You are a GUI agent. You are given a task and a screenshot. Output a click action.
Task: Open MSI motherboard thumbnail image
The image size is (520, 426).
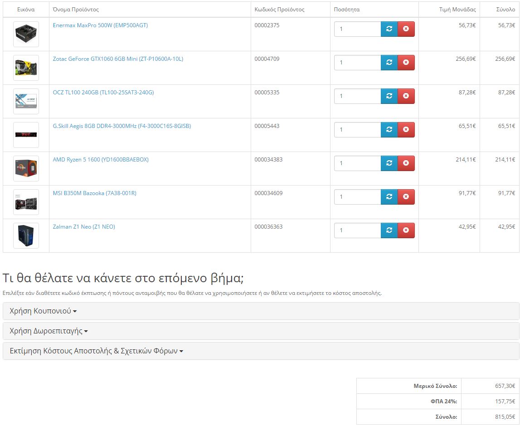(26, 202)
